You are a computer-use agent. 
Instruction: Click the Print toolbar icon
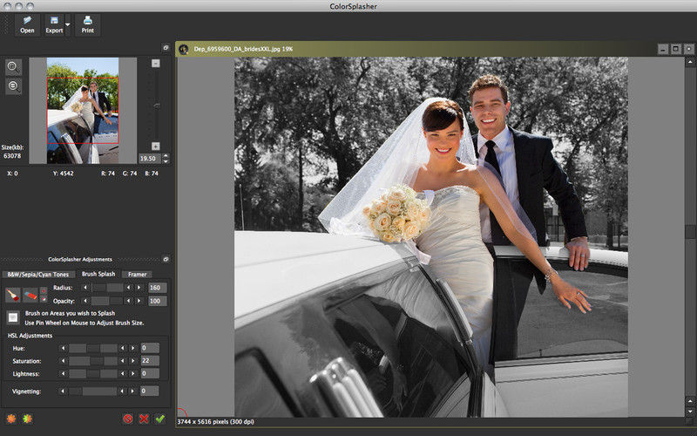88,25
